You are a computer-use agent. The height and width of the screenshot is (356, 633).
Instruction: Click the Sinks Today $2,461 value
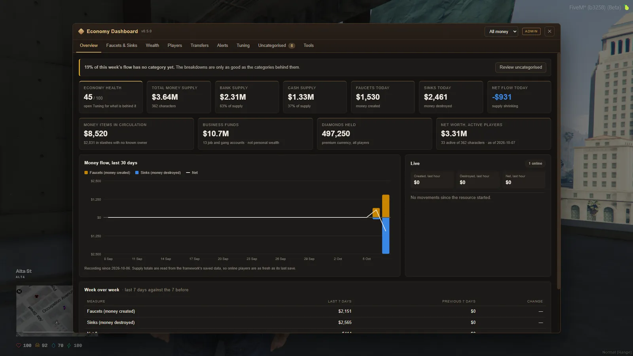click(436, 97)
